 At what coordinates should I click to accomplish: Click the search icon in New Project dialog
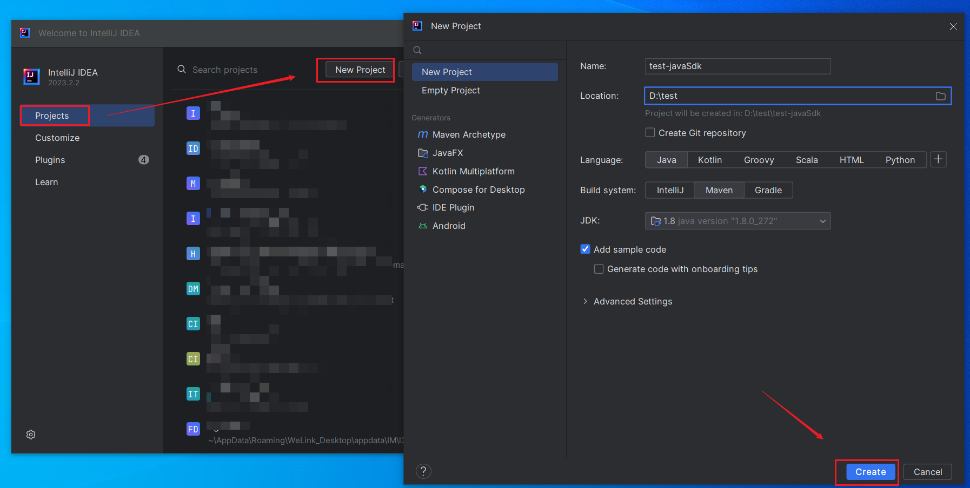tap(417, 50)
